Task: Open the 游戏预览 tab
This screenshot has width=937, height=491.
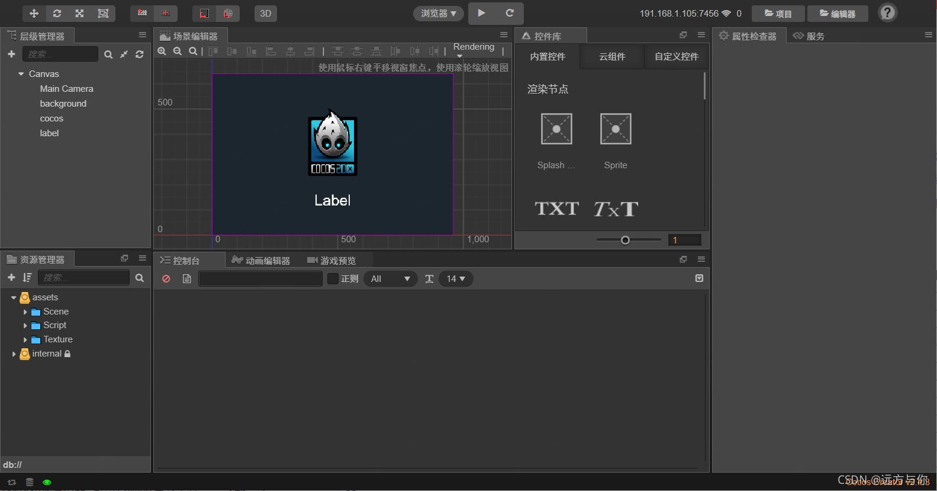Action: pos(331,261)
